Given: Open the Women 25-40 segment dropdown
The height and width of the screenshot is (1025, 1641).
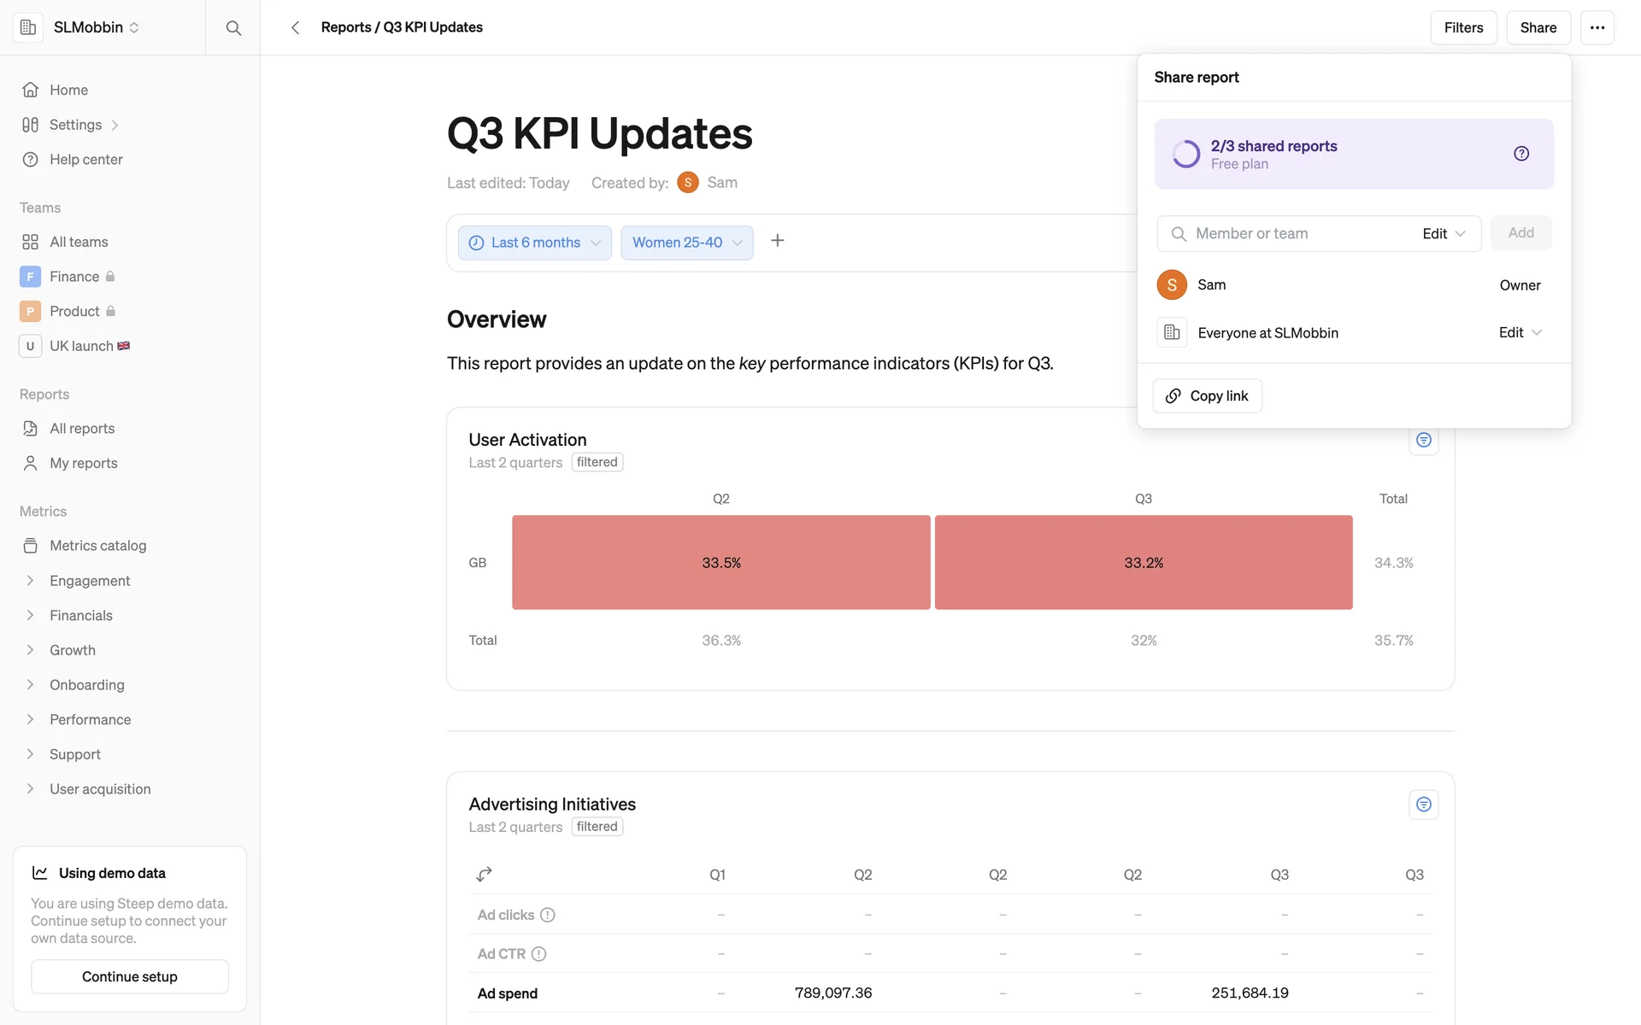Looking at the screenshot, I should tap(686, 243).
